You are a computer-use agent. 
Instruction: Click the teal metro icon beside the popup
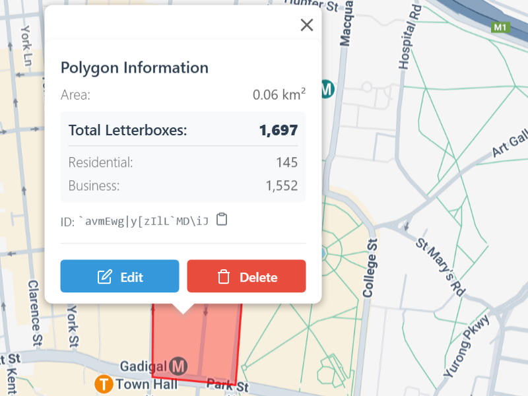(x=327, y=88)
